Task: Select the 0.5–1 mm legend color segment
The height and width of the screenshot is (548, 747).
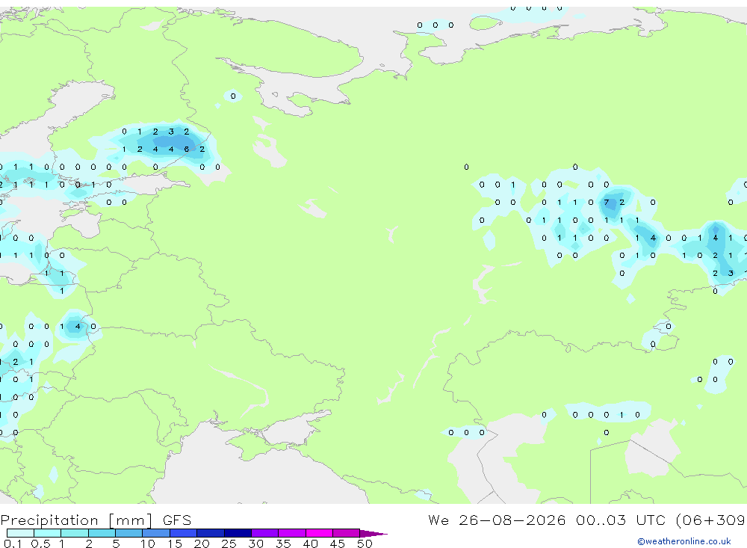Action: (x=48, y=533)
